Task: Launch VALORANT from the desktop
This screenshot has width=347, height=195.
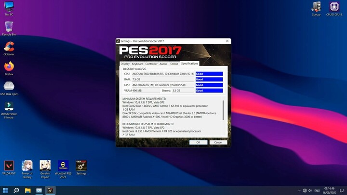Action: [9, 168]
